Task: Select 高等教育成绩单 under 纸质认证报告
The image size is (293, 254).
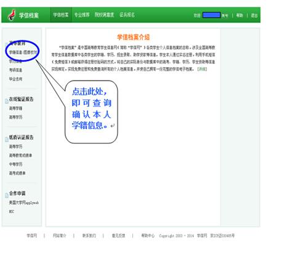Action: (x=20, y=156)
